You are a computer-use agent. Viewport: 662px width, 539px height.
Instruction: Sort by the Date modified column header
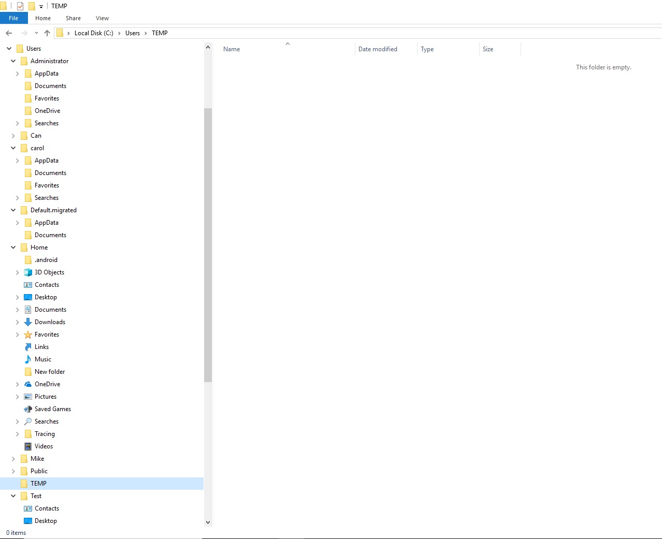tap(378, 49)
